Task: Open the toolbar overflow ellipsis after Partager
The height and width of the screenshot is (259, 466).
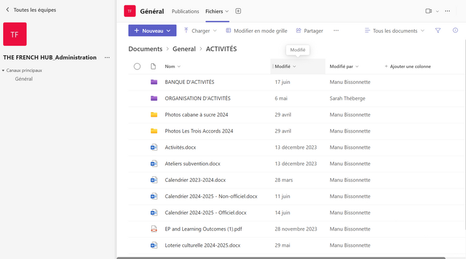Action: pyautogui.click(x=336, y=30)
